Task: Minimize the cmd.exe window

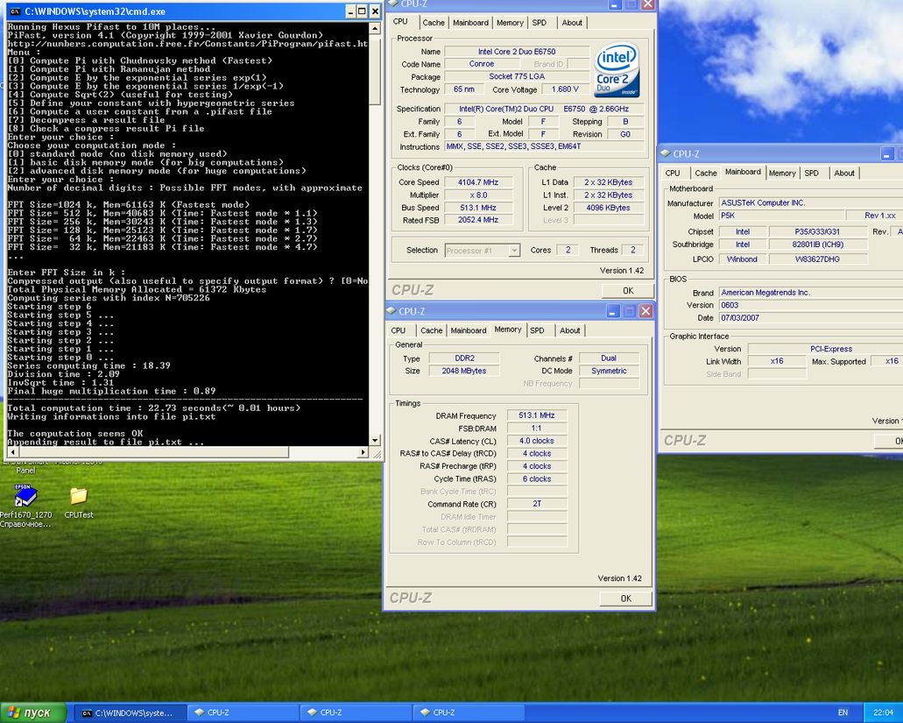Action: pyautogui.click(x=350, y=11)
